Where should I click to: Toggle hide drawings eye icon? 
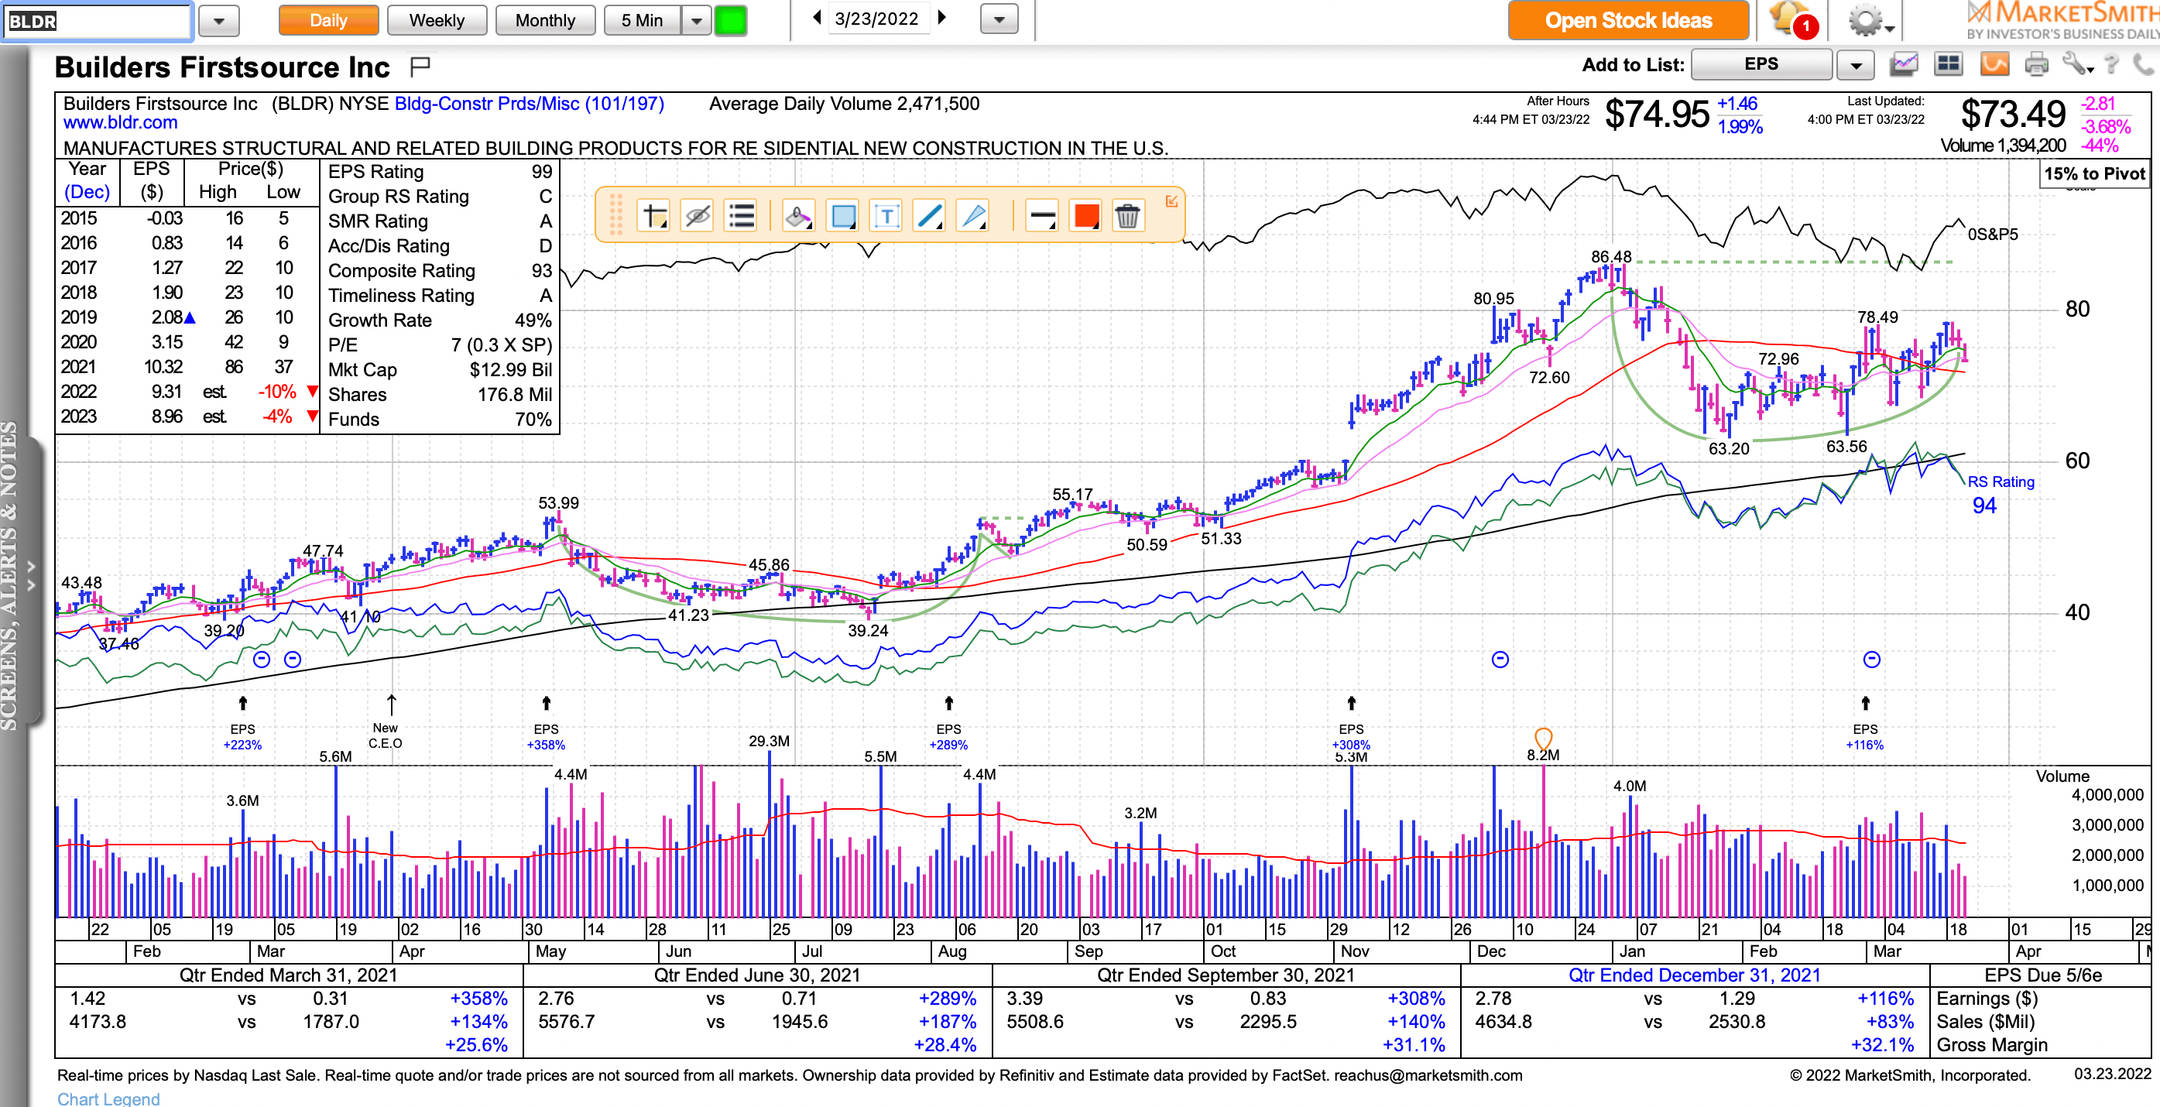tap(698, 215)
